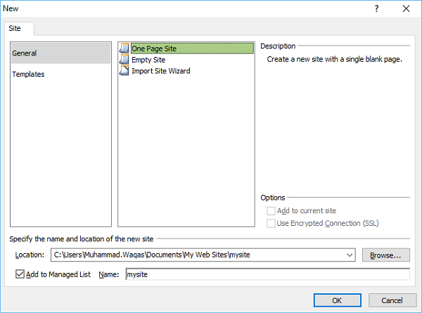
Task: Click the Name field containing mysite
Action: (x=267, y=274)
